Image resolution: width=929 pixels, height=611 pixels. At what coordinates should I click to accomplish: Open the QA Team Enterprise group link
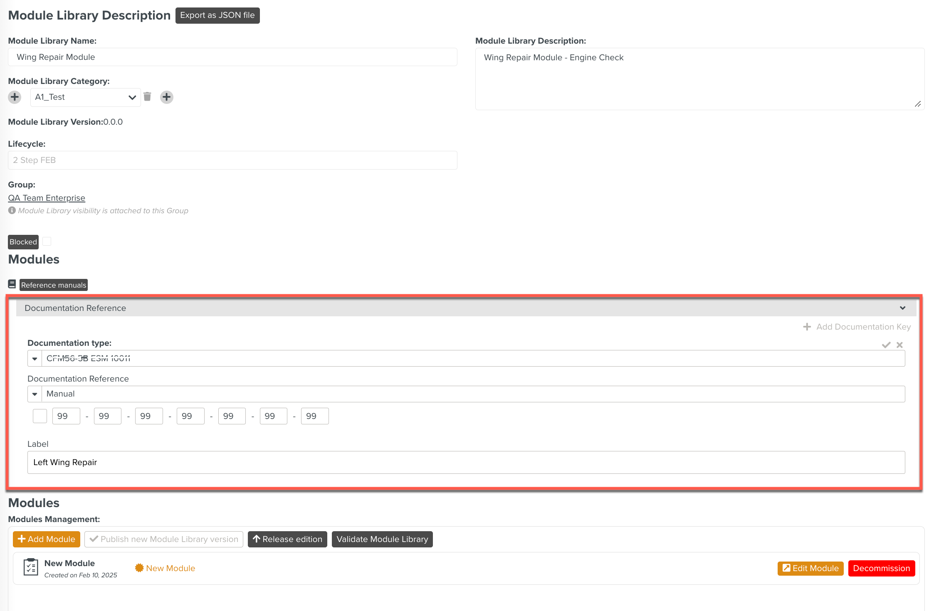click(47, 198)
